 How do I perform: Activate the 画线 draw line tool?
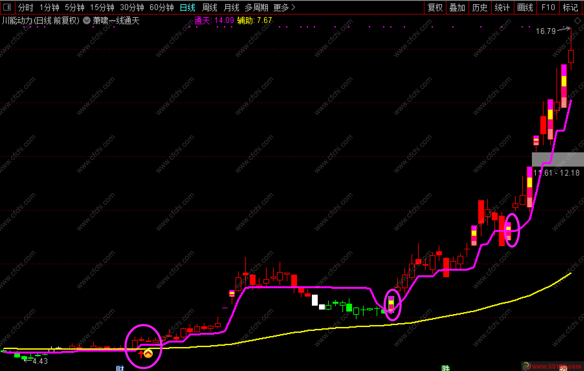525,7
